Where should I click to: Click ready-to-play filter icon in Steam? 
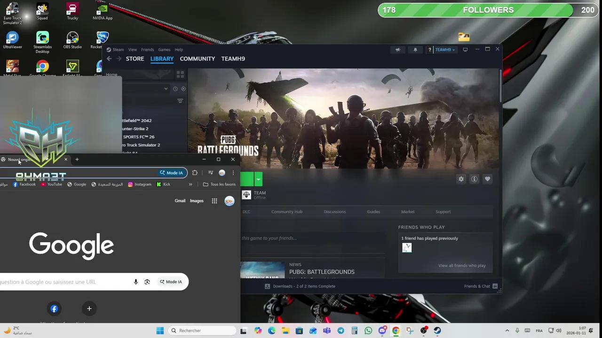pyautogui.click(x=183, y=89)
